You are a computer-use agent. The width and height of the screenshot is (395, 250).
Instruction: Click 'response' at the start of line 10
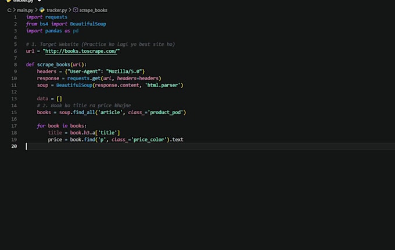tap(48, 78)
